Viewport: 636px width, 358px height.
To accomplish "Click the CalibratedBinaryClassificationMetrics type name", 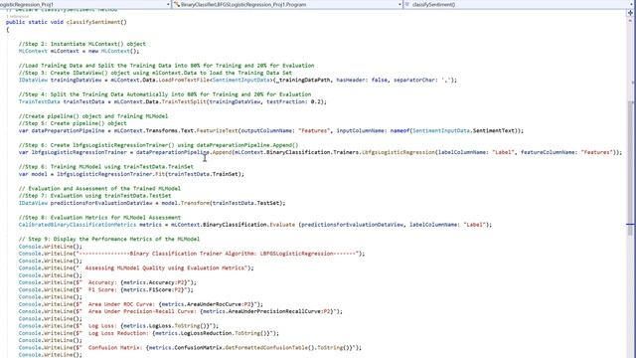I will click(x=78, y=225).
